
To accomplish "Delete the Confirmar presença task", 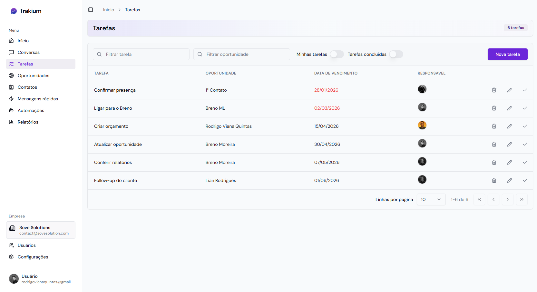I will (x=494, y=90).
